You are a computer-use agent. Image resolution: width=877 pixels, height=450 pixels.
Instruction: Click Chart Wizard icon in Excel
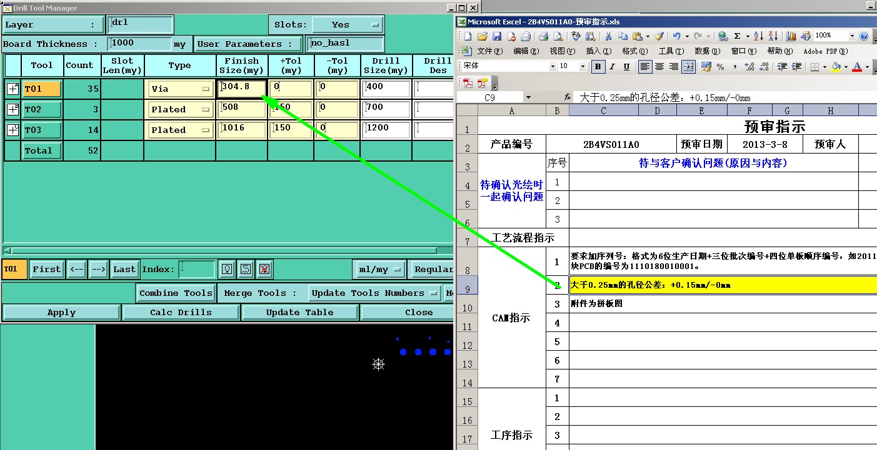[x=791, y=36]
